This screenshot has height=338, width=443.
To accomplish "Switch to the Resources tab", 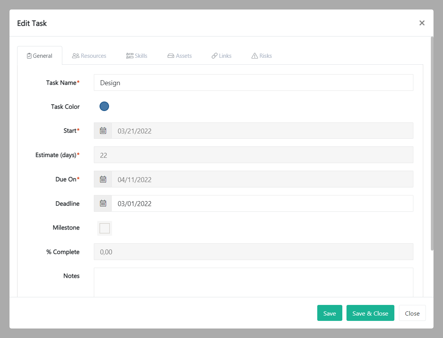I will [x=89, y=56].
